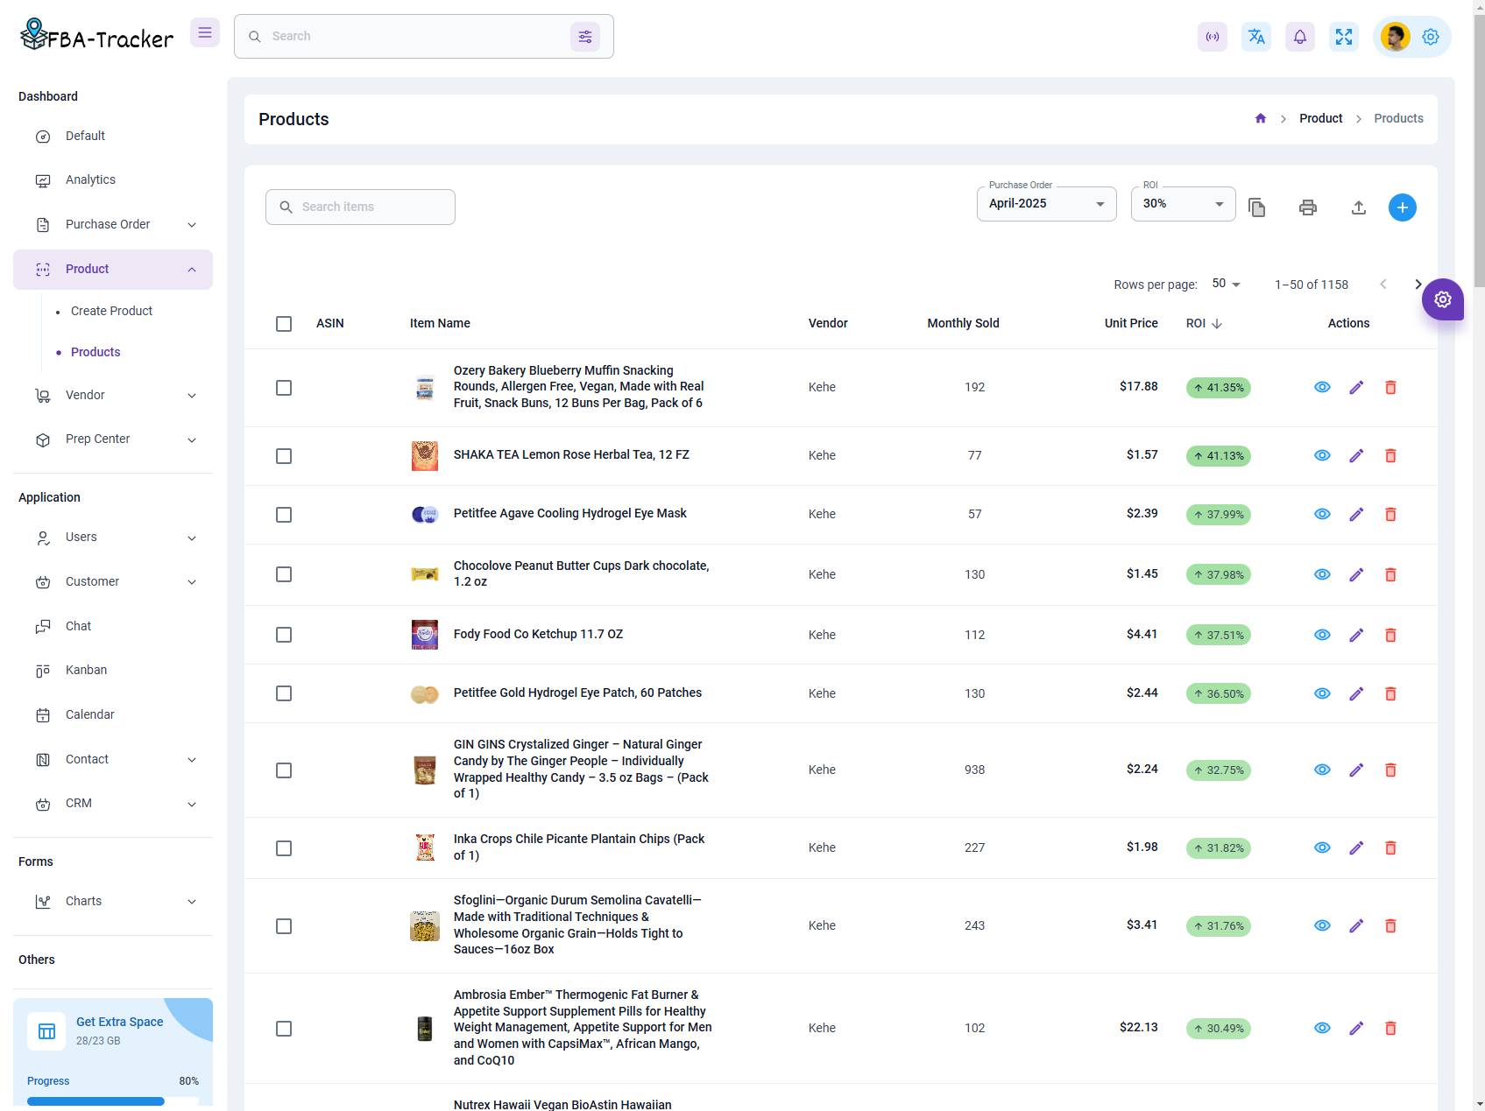This screenshot has width=1485, height=1111.
Task: Select the SHAKA TEA row checkbox
Action: click(x=283, y=455)
